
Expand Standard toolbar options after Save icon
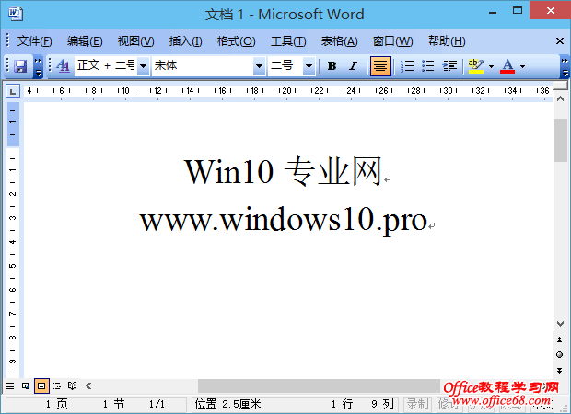[x=38, y=66]
